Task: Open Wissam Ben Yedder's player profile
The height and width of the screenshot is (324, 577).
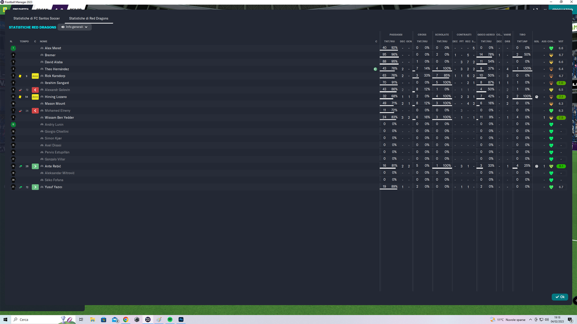Action: [x=59, y=118]
